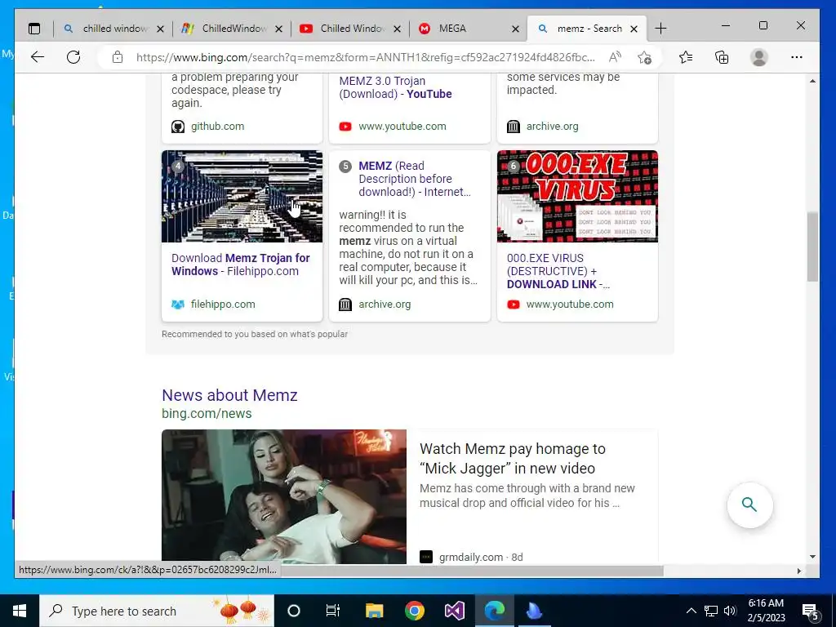The height and width of the screenshot is (627, 836).
Task: Minimize the Edge window
Action: click(726, 25)
